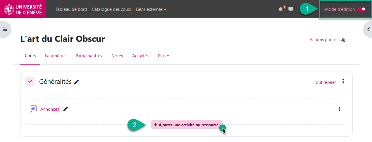Open the course index drawer icon
The height and width of the screenshot is (142, 372).
[5, 29]
